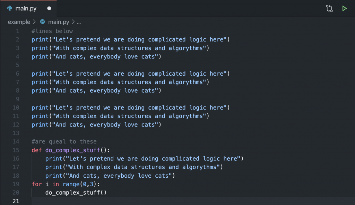
Task: Click line number 15 in the gutter
Action: [x=16, y=150]
